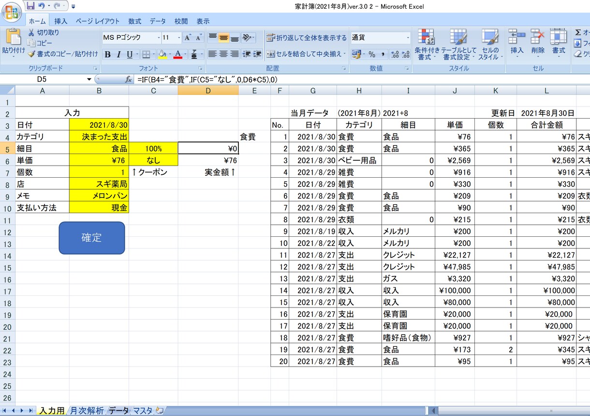
Task: Undo the last action
Action: point(42,6)
